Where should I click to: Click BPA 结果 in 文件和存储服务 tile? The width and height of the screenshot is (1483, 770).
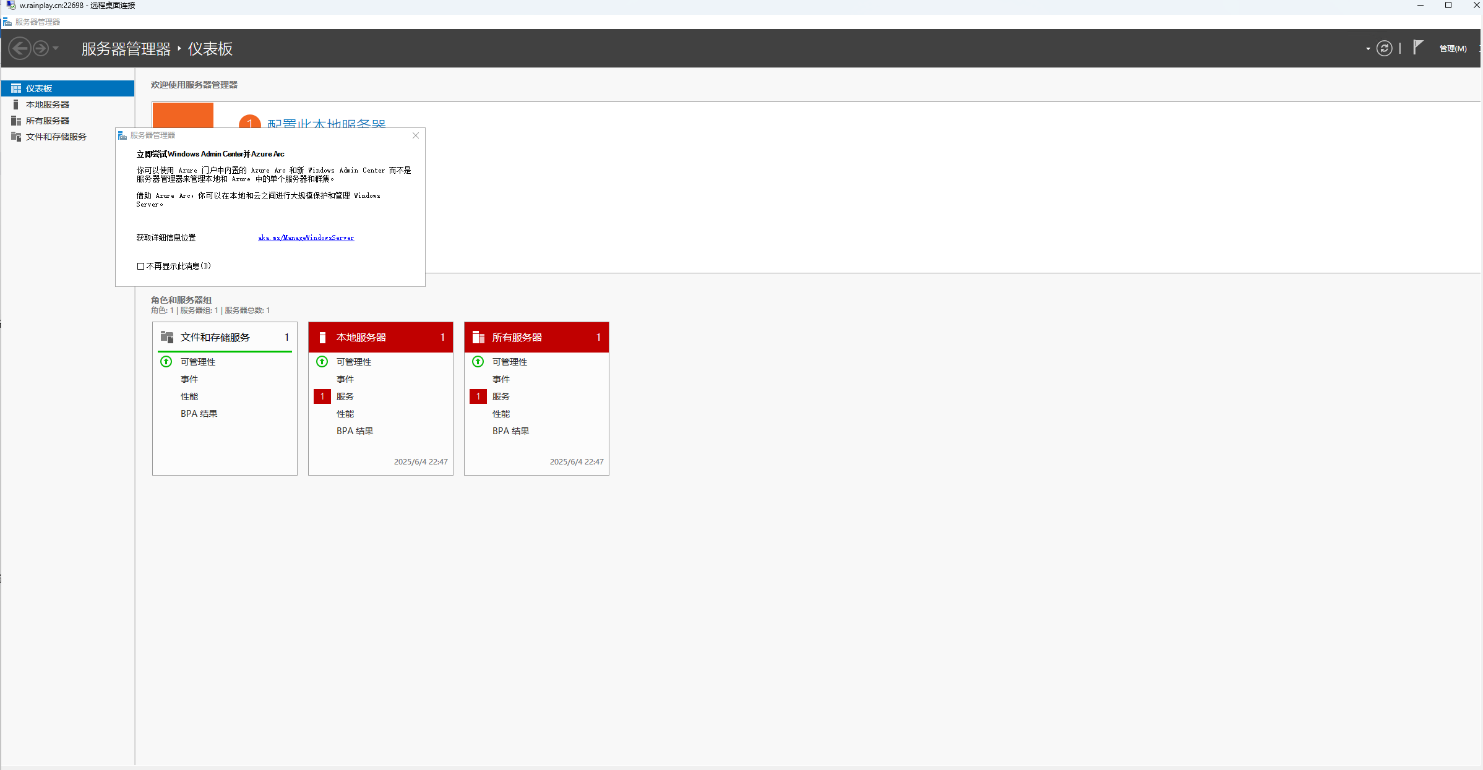tap(199, 414)
